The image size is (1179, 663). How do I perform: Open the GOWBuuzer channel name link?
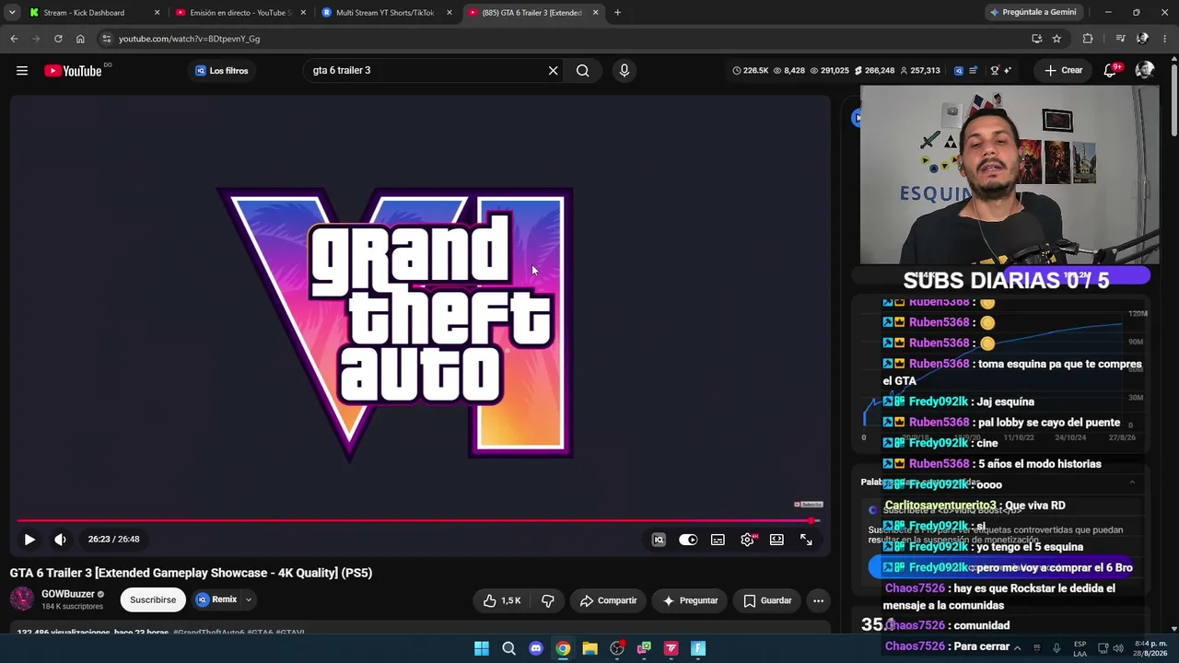(68, 594)
